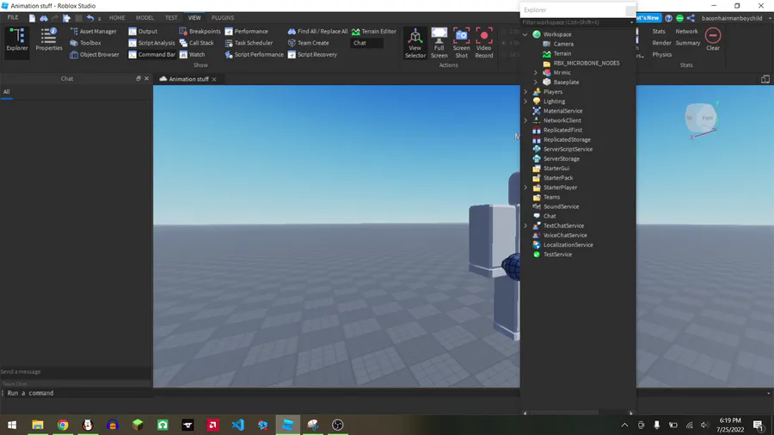
Task: Toggle the Command Bar
Action: click(x=151, y=54)
